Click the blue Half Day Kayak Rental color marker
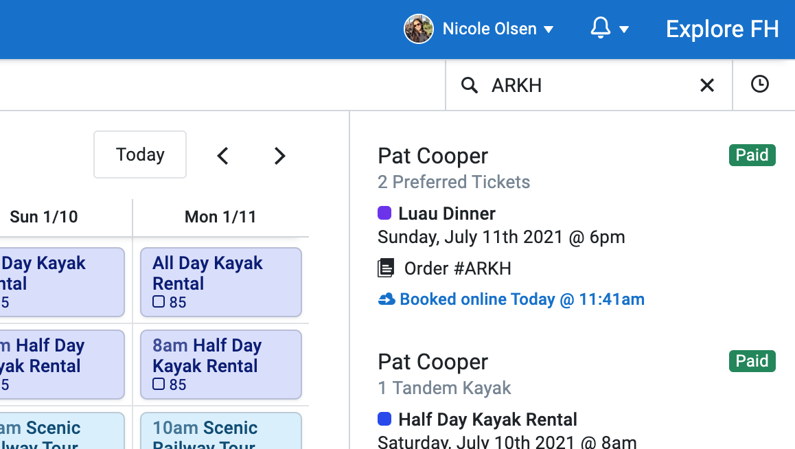This screenshot has width=795, height=449. point(384,419)
